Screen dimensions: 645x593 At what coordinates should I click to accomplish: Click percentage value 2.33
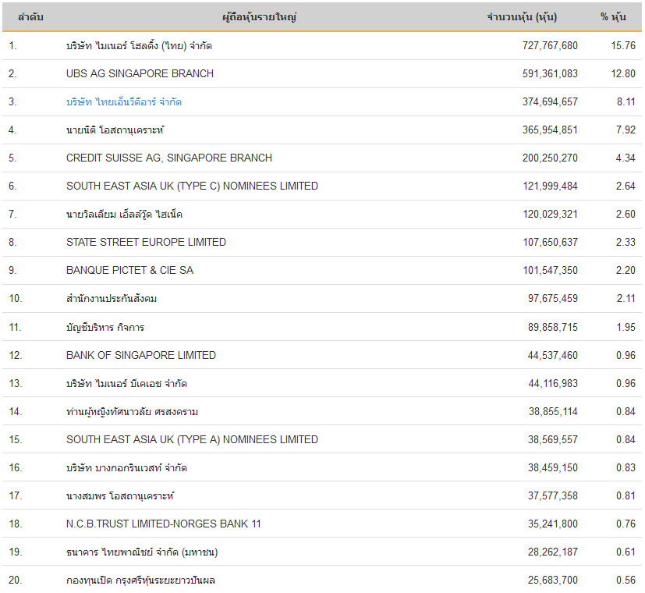click(x=626, y=242)
